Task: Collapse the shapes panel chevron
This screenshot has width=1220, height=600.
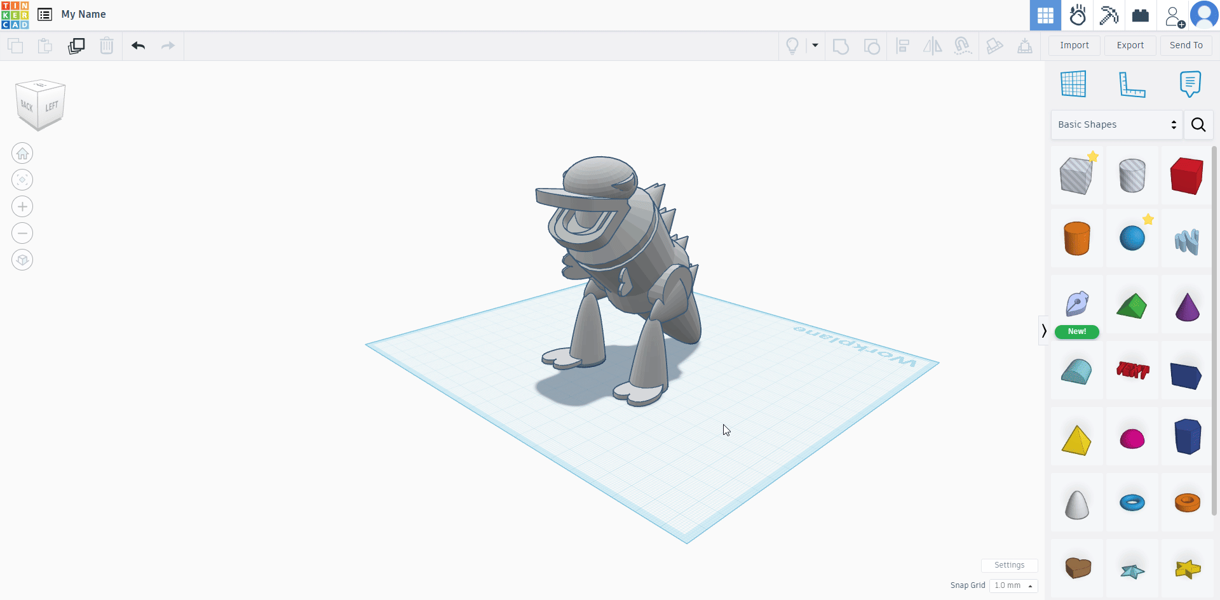Action: click(1043, 330)
